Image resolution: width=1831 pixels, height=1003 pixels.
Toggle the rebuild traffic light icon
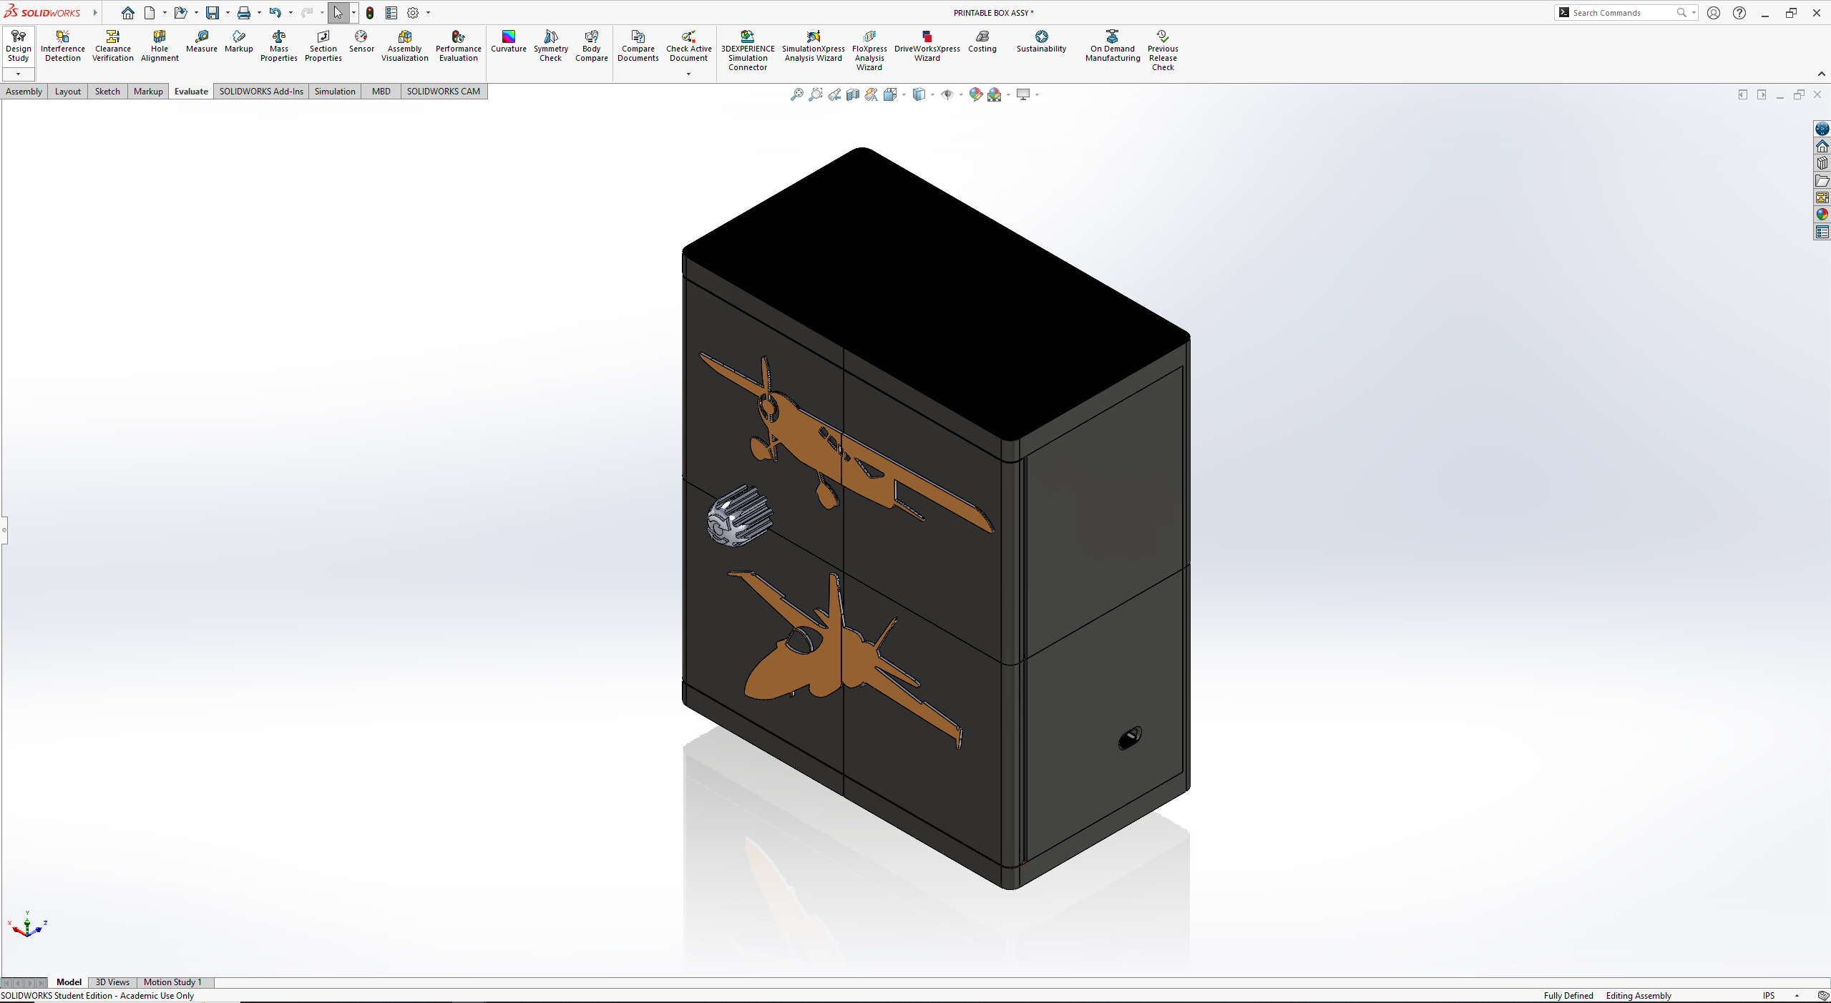(370, 13)
